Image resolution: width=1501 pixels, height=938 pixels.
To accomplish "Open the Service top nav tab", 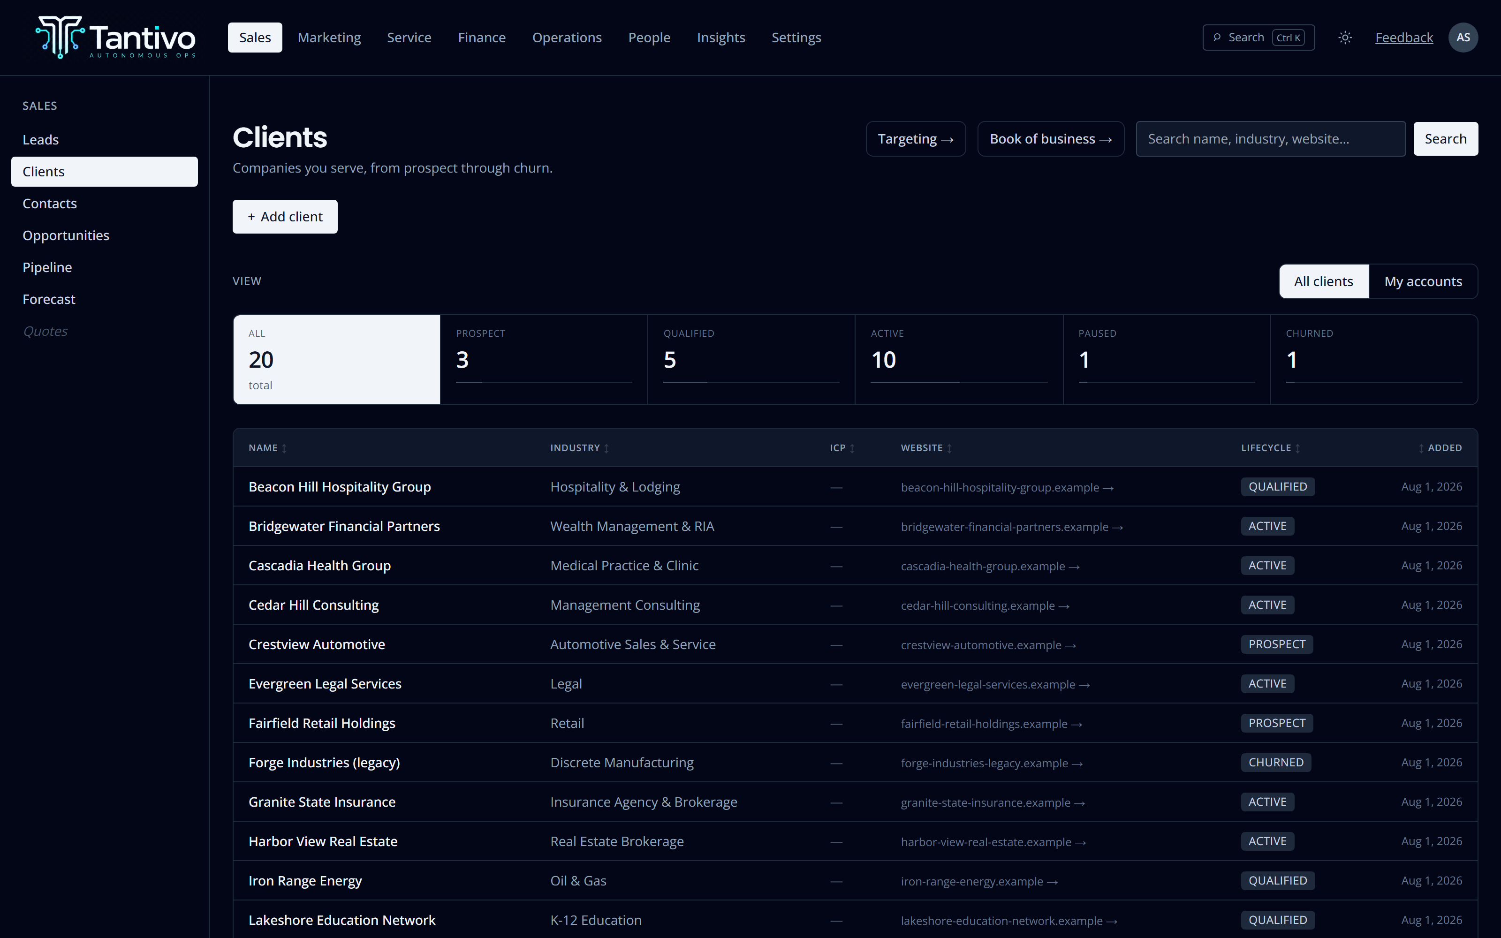I will (409, 37).
